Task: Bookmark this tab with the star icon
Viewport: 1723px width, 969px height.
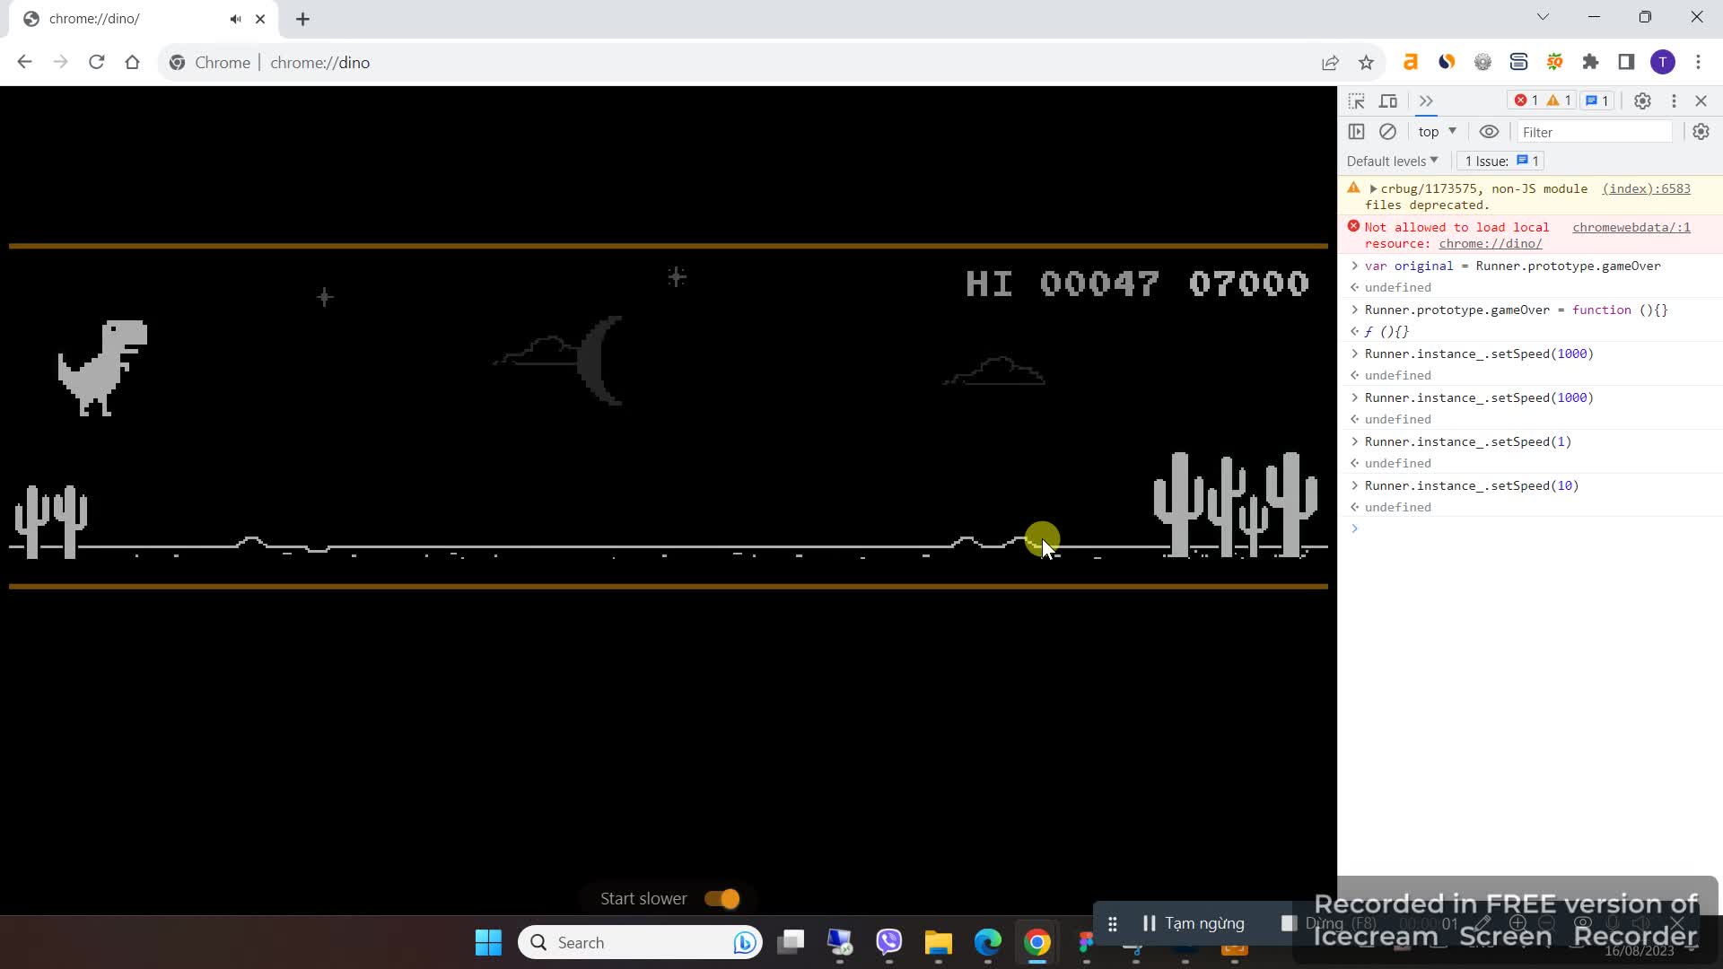Action: coord(1366,62)
